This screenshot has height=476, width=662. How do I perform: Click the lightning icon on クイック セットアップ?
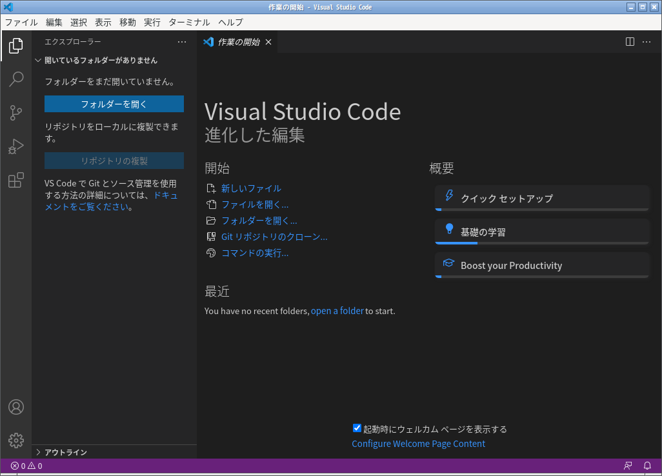[449, 195]
